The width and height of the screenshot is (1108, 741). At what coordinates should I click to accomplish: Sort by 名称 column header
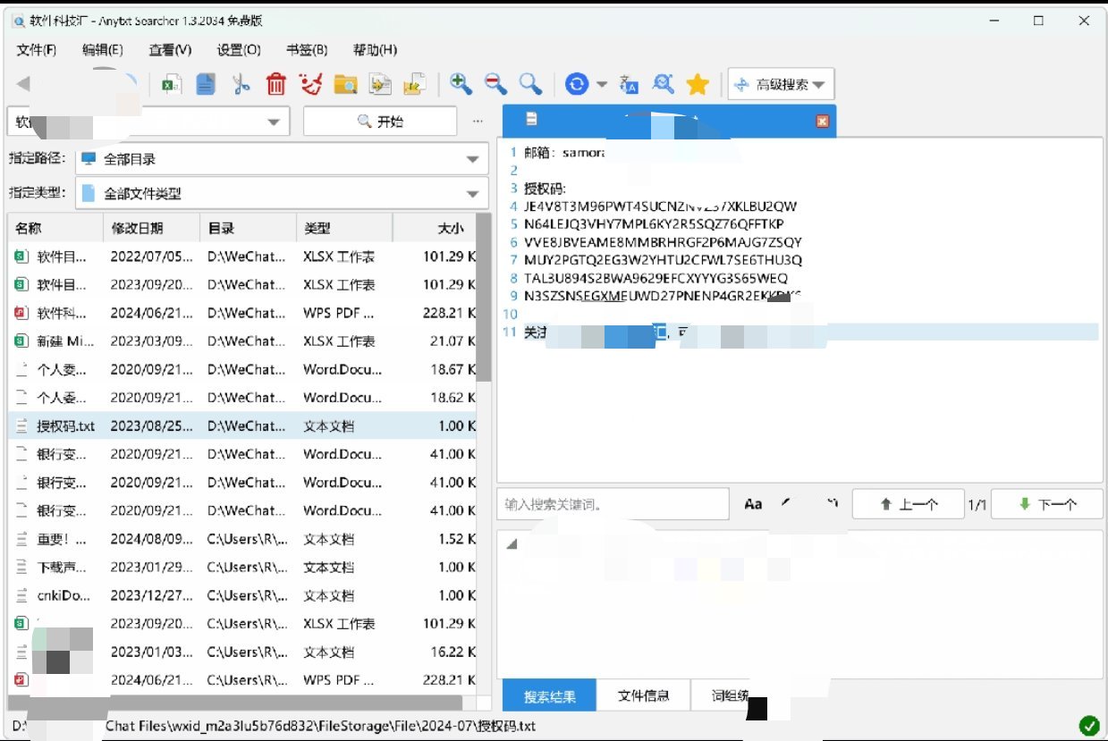coord(55,229)
